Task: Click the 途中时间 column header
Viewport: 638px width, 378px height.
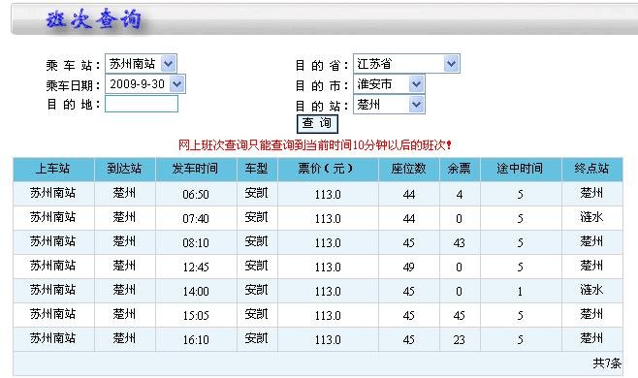Action: (x=521, y=169)
